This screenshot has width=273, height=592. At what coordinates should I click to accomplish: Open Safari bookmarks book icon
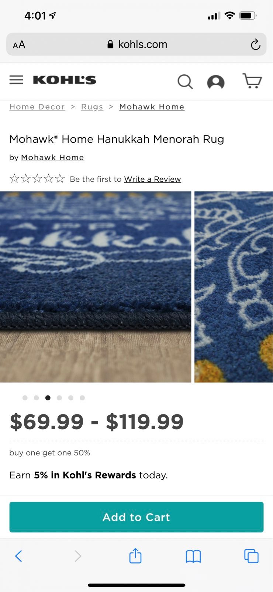click(x=193, y=556)
